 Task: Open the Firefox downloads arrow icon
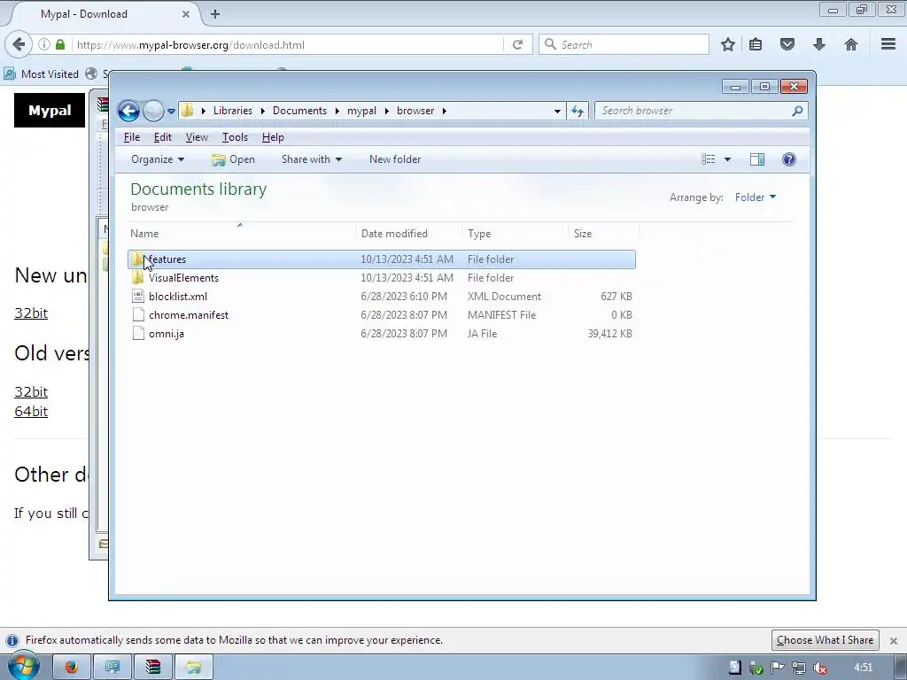point(819,44)
